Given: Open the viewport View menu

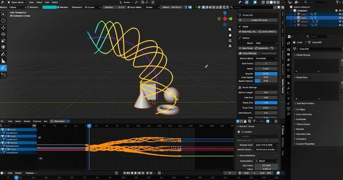Looking at the screenshot, I should [x=31, y=2].
